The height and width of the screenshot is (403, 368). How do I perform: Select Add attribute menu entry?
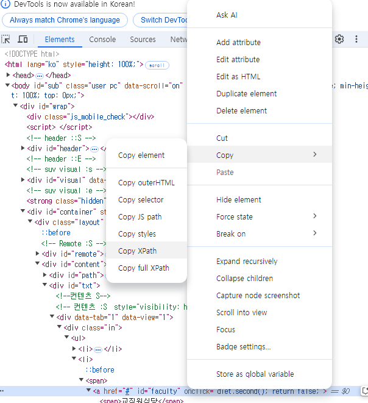point(260,43)
